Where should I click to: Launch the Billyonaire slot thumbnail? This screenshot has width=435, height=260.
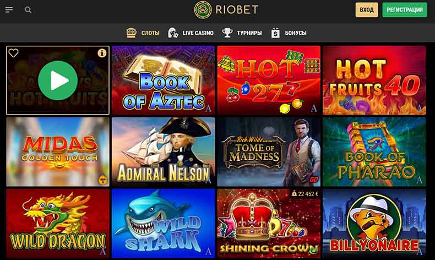(x=374, y=224)
